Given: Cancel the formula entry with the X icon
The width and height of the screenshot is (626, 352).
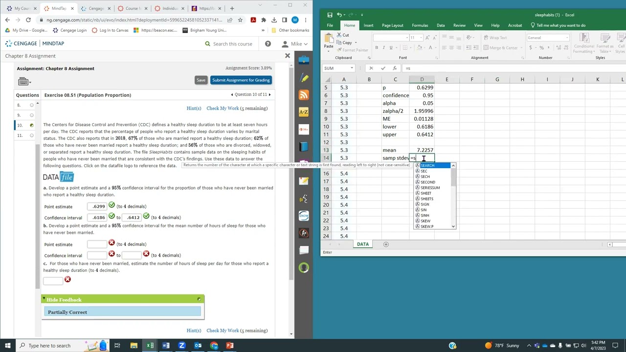Looking at the screenshot, I should [371, 68].
